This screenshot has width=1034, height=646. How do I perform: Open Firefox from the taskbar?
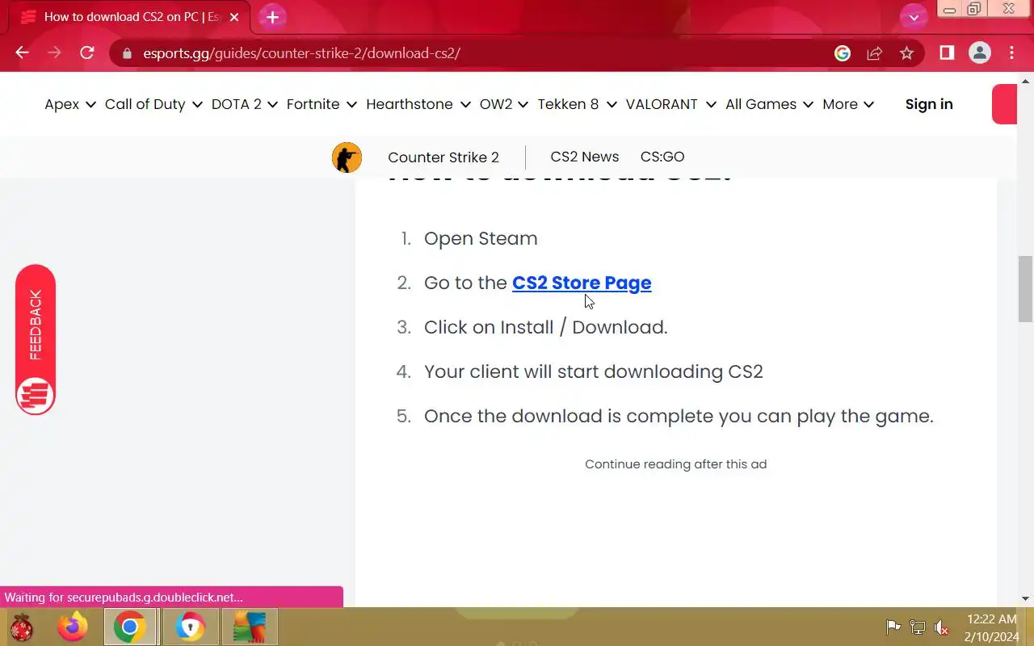click(73, 627)
